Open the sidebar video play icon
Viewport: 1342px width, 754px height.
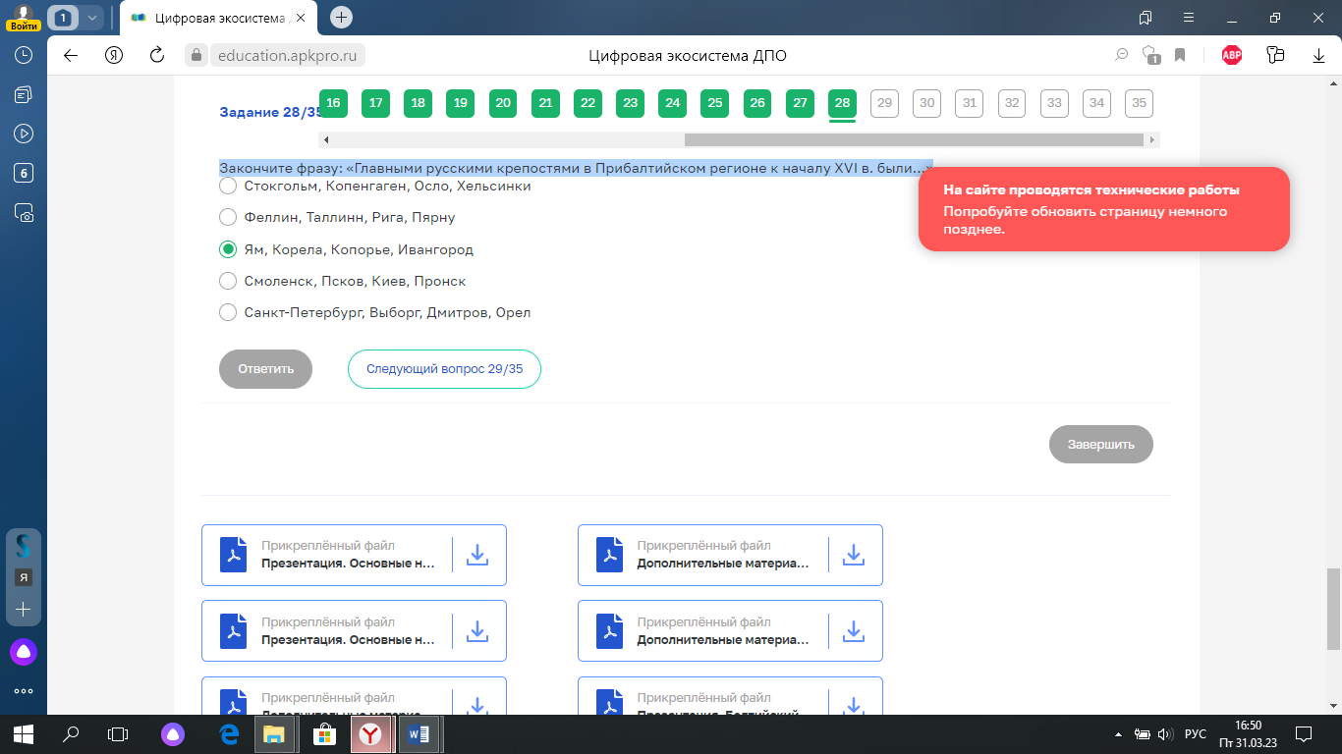coord(24,134)
